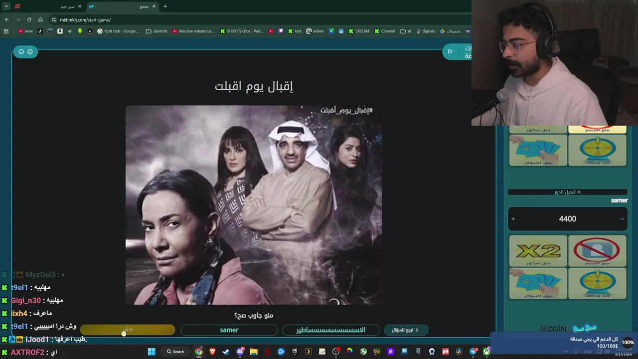This screenshot has height=359, width=638.
Task: Open 'SHIDO Videos - Wat...' bookmark
Action: [x=241, y=31]
